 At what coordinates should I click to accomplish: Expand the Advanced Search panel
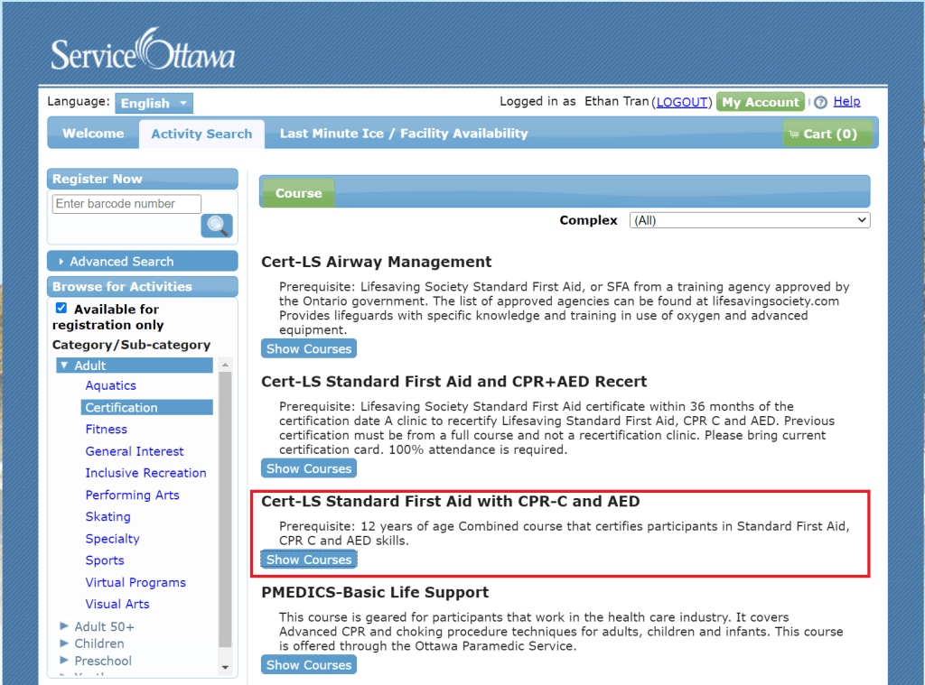pyautogui.click(x=142, y=262)
